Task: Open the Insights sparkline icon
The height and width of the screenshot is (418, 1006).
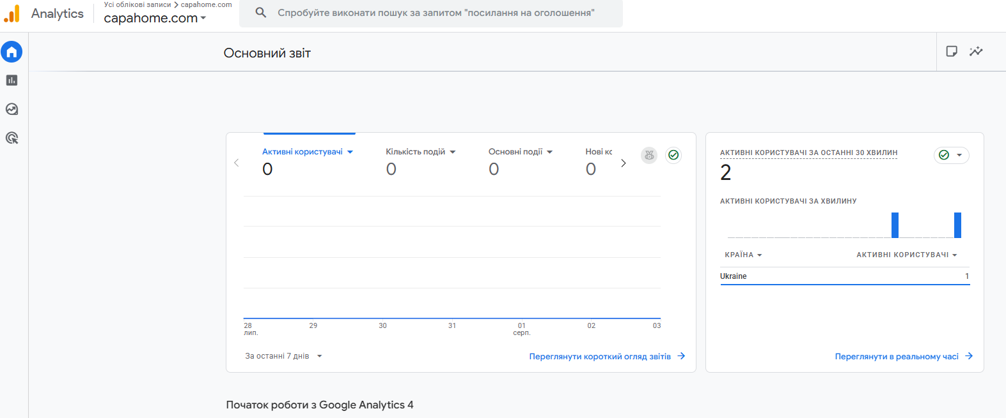Action: pos(976,51)
